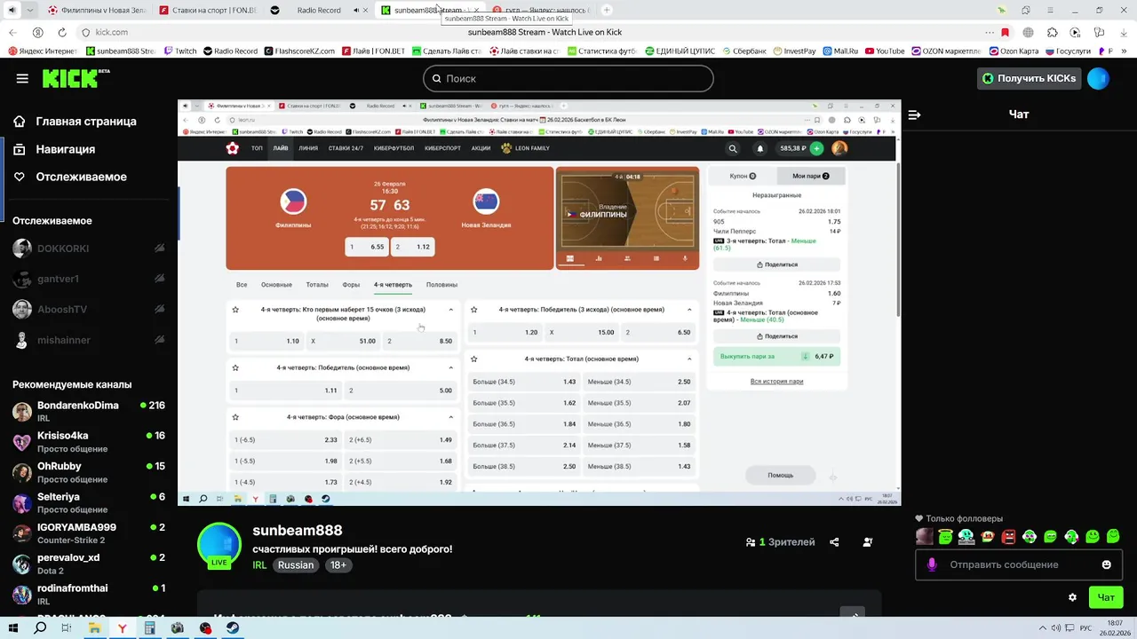The width and height of the screenshot is (1137, 639).
Task: Click the 18+ tag
Action: pyautogui.click(x=338, y=565)
